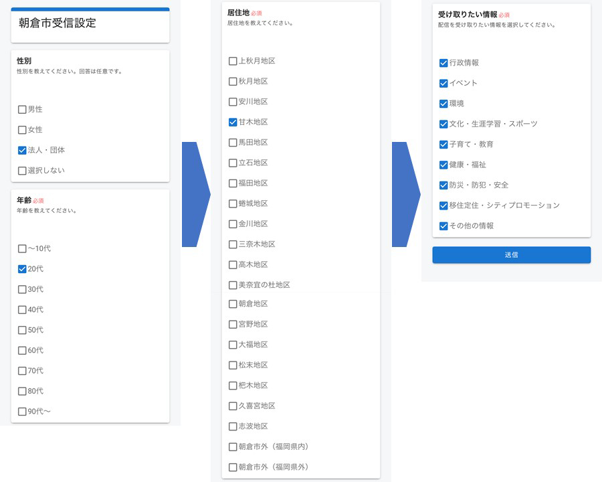This screenshot has height=482, width=602.
Task: Uncheck the 法人・団体 checkbox
Action: [x=22, y=150]
